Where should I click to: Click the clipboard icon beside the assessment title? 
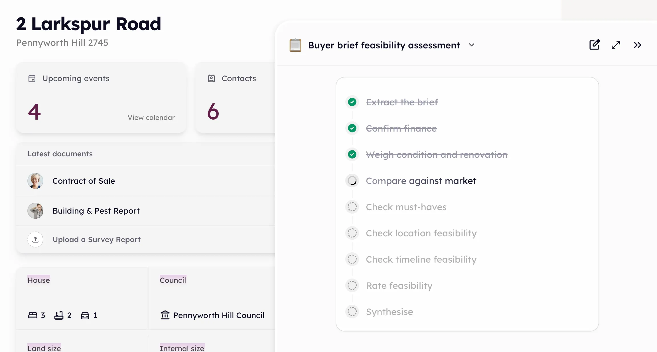(295, 45)
